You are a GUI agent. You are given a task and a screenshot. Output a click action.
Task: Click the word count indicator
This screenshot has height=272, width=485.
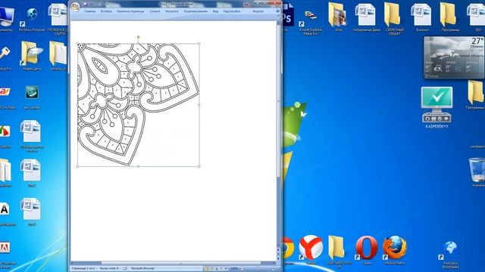(x=109, y=268)
